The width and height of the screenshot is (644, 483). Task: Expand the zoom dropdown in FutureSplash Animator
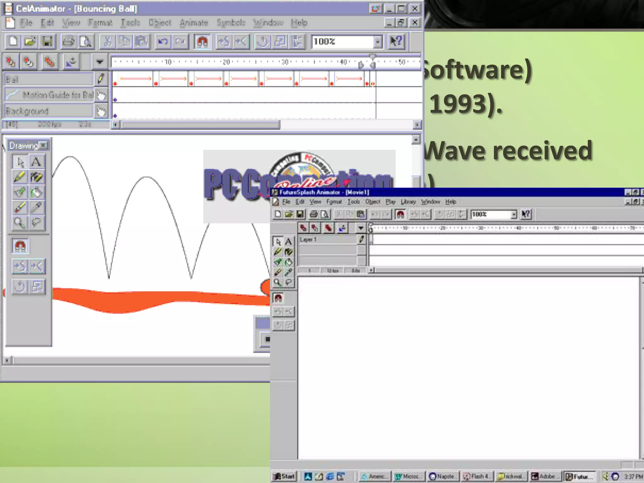(514, 214)
